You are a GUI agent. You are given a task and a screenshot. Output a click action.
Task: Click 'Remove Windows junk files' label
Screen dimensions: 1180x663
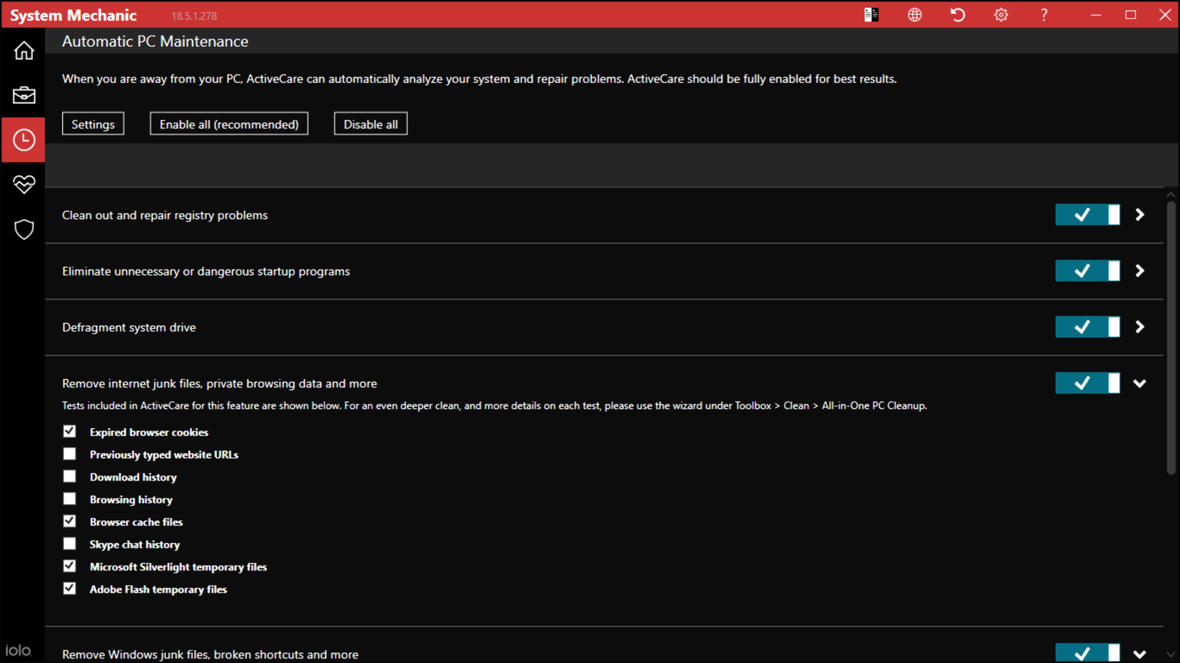coord(210,655)
